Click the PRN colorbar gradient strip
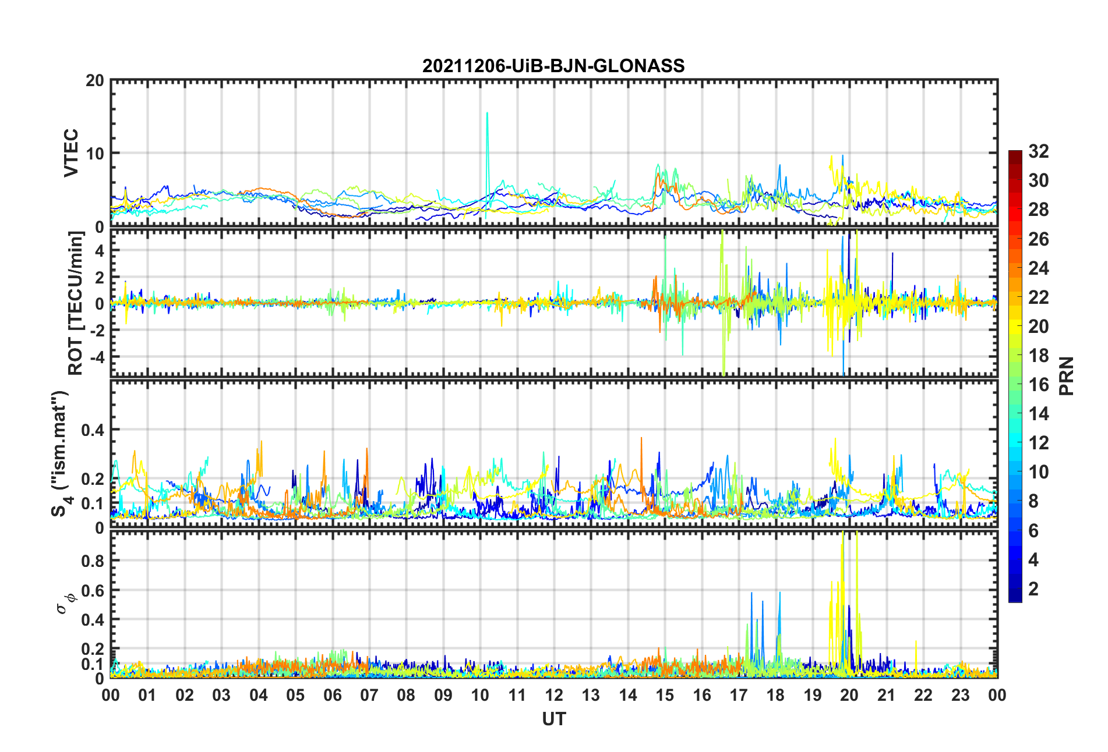Screen dimensions: 1108x752 (x=1015, y=377)
